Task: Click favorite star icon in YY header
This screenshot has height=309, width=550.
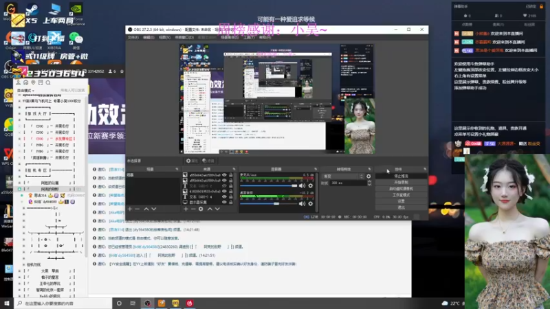Action: [122, 71]
